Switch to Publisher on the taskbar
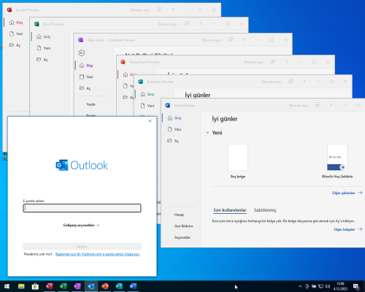 point(119,286)
